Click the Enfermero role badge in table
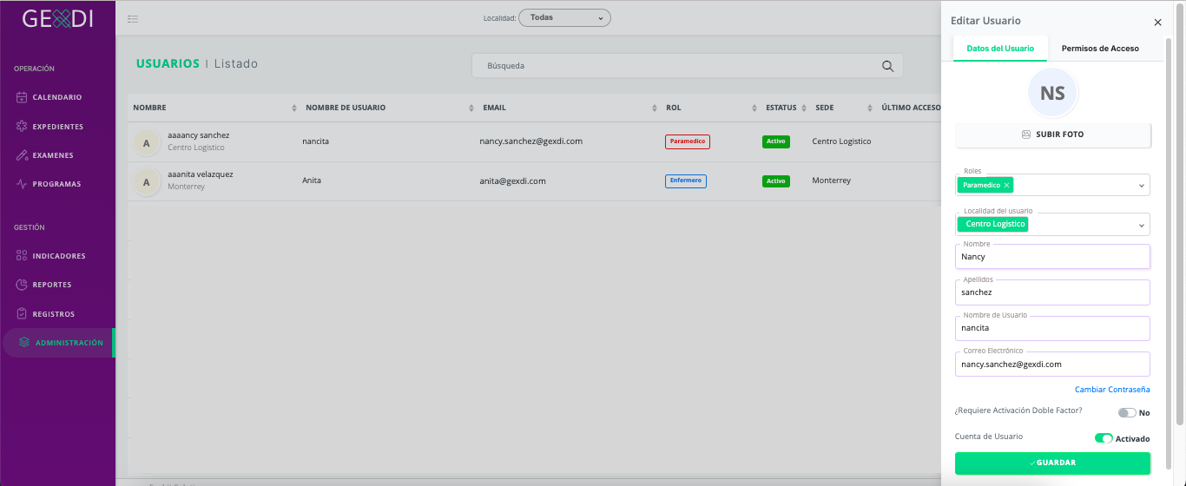1186x486 pixels. click(686, 181)
